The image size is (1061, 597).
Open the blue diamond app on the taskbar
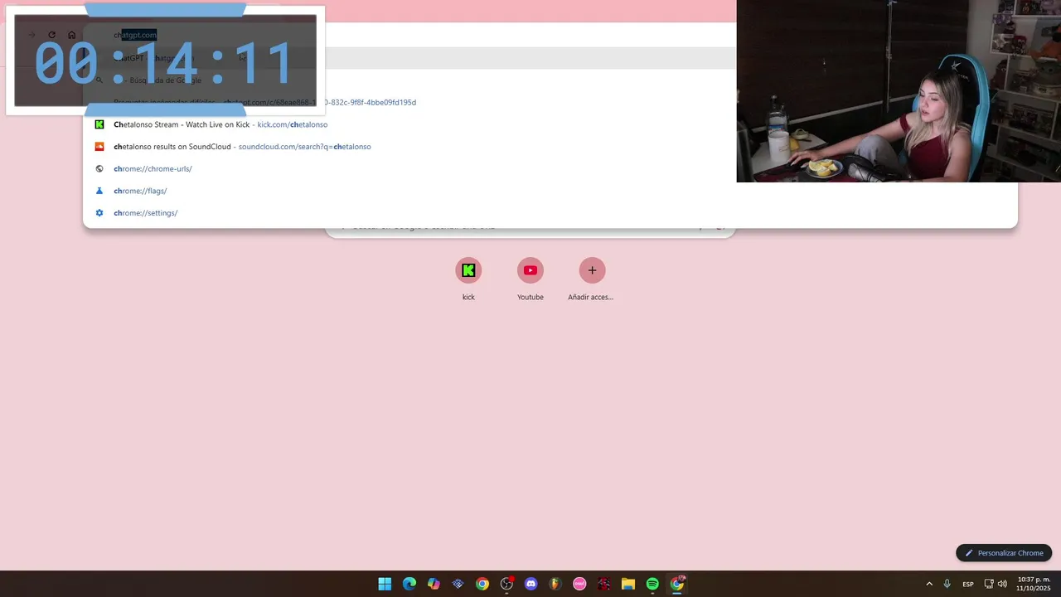point(458,584)
